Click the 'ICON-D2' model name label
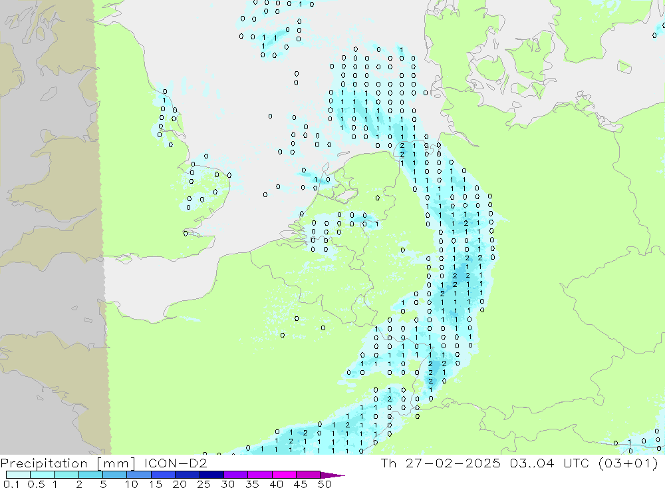The image size is (665, 488). pos(176,463)
